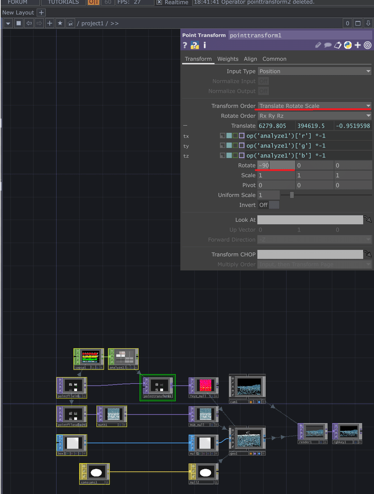374x494 pixels.
Task: Click the operator name field pointtransform1
Action: pos(300,35)
